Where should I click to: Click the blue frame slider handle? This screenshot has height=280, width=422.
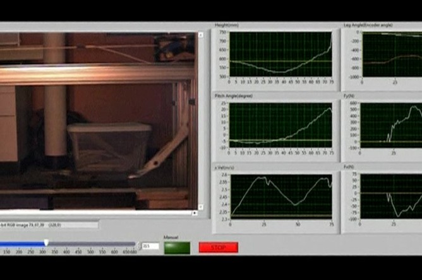point(46,243)
